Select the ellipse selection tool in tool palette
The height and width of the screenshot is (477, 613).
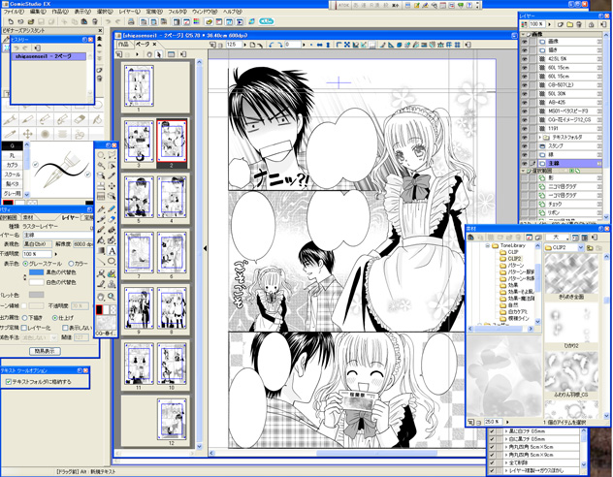101,155
